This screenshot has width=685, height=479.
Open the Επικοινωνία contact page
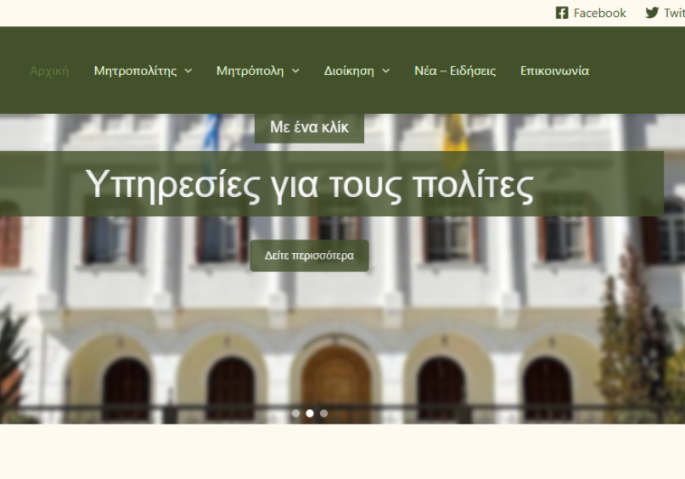coord(555,70)
